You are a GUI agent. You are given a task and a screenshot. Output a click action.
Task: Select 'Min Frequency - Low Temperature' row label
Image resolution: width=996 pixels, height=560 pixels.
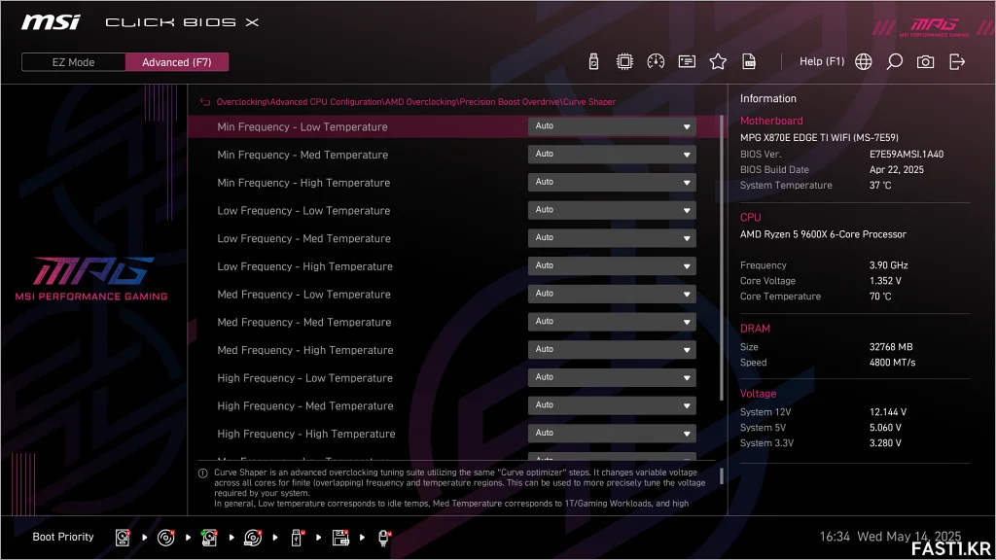coord(302,127)
